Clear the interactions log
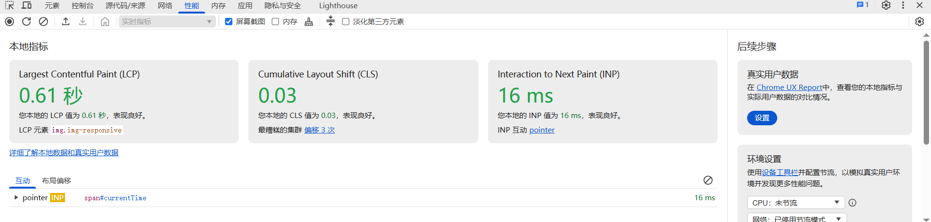The image size is (931, 222). click(708, 180)
